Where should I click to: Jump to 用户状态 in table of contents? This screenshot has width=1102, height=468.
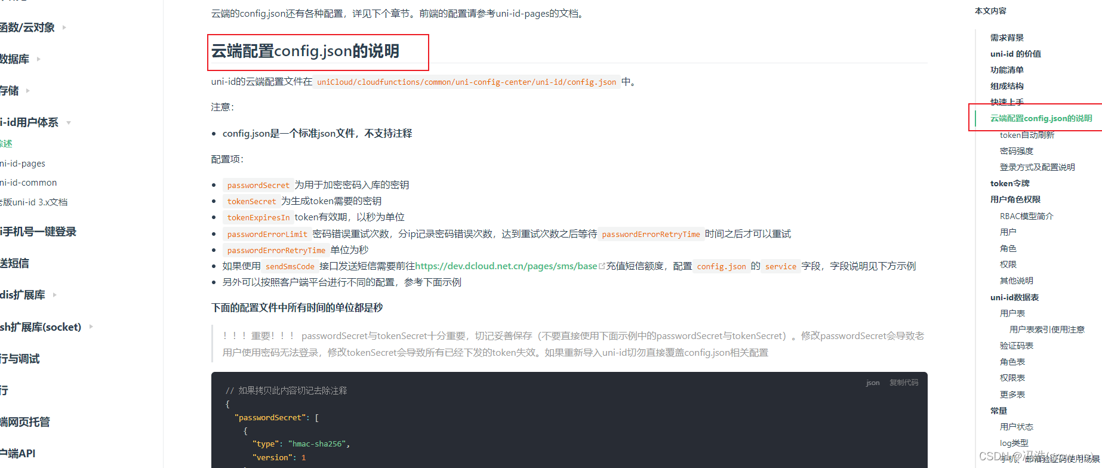pyautogui.click(x=1017, y=427)
